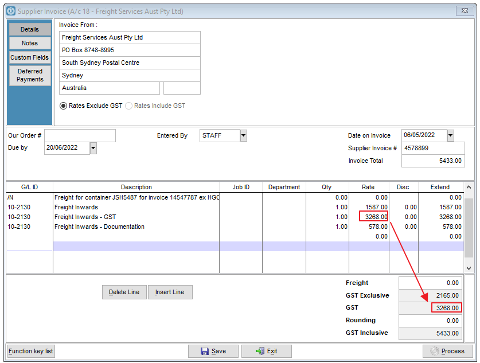The image size is (480, 363).
Task: Click the Our Order # field
Action: [x=80, y=135]
